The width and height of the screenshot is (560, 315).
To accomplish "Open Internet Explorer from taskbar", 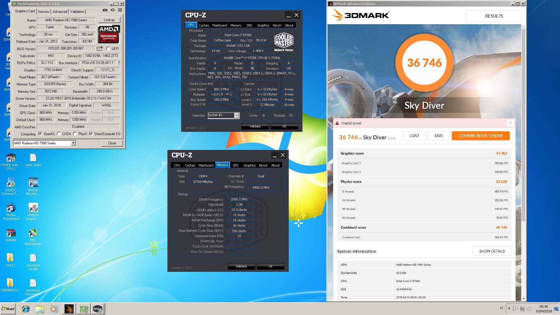I will (x=26, y=309).
